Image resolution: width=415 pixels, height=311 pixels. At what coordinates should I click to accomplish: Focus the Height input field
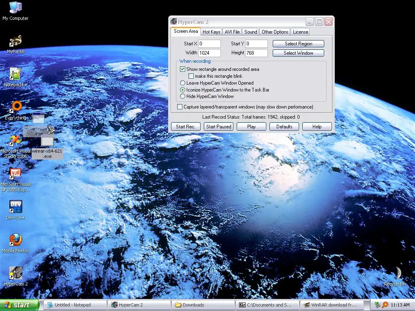tap(257, 53)
